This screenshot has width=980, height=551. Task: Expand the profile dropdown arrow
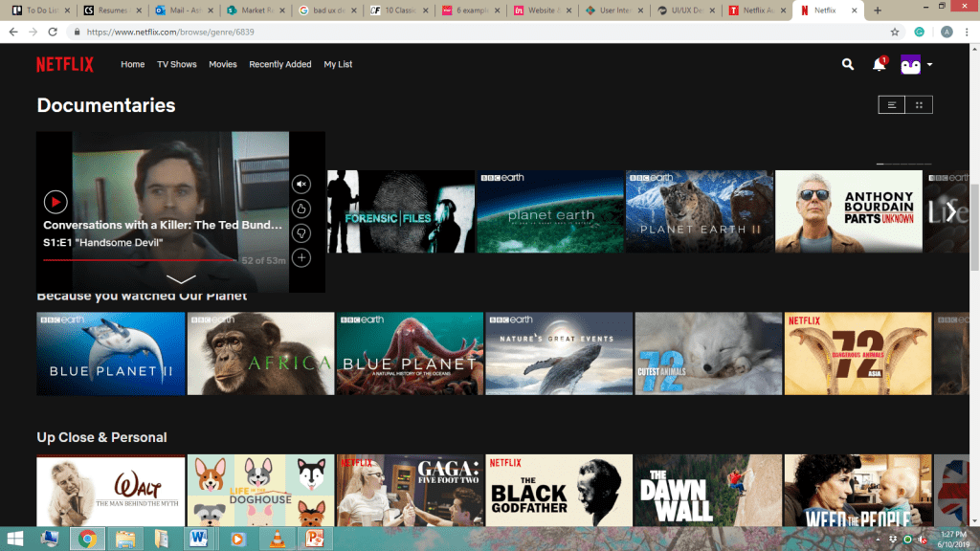930,64
